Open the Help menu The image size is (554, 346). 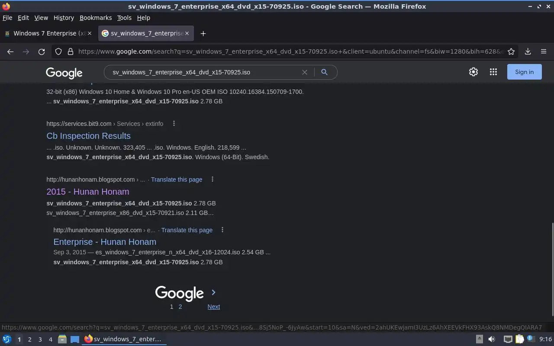point(144,18)
